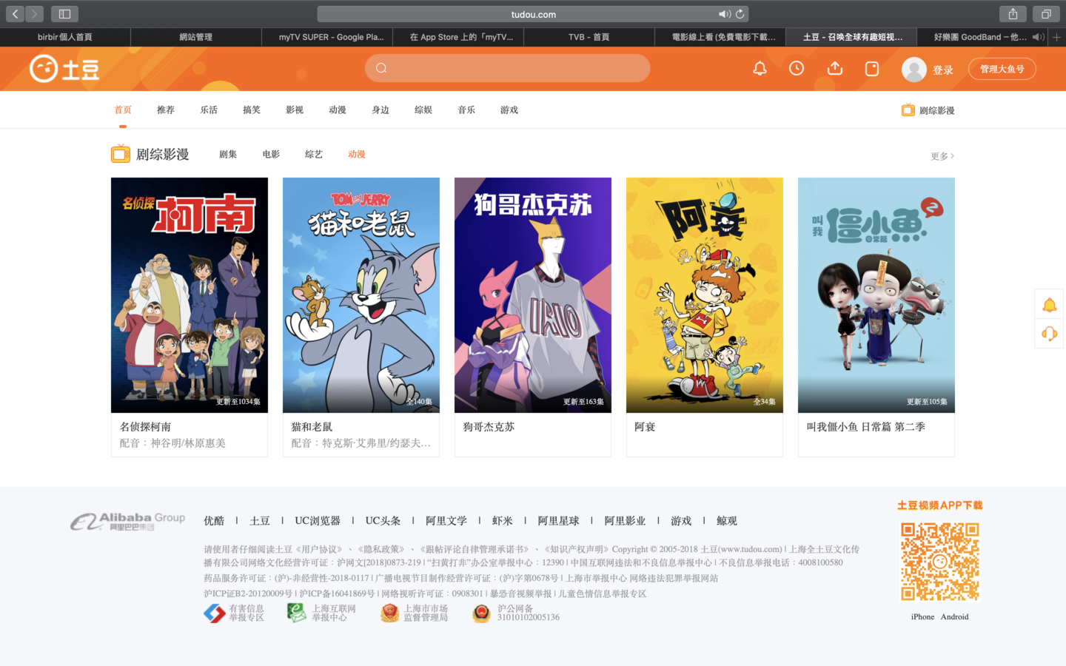Click the search magnifier icon
Image resolution: width=1066 pixels, height=666 pixels.
click(381, 68)
